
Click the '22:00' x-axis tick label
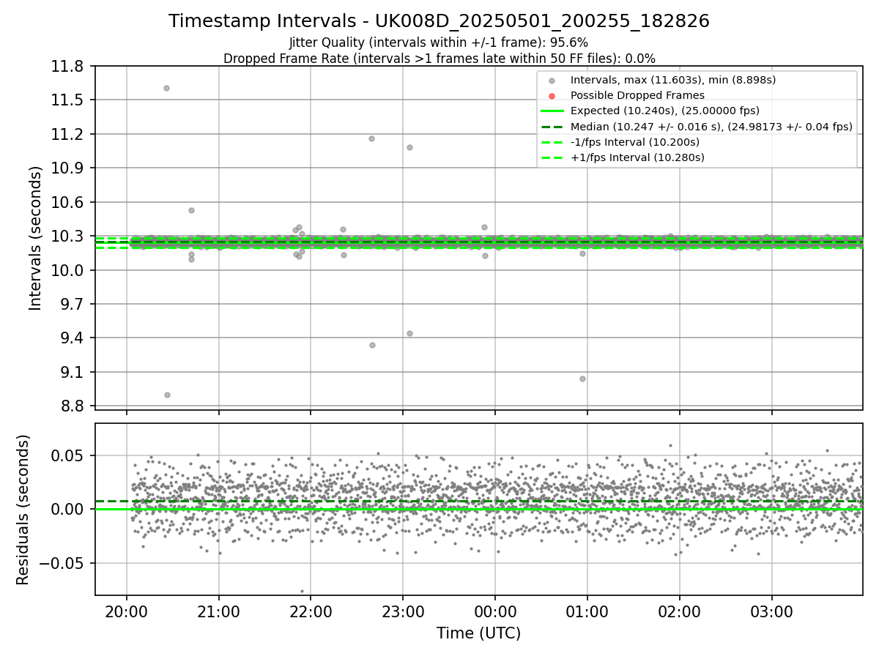[311, 611]
